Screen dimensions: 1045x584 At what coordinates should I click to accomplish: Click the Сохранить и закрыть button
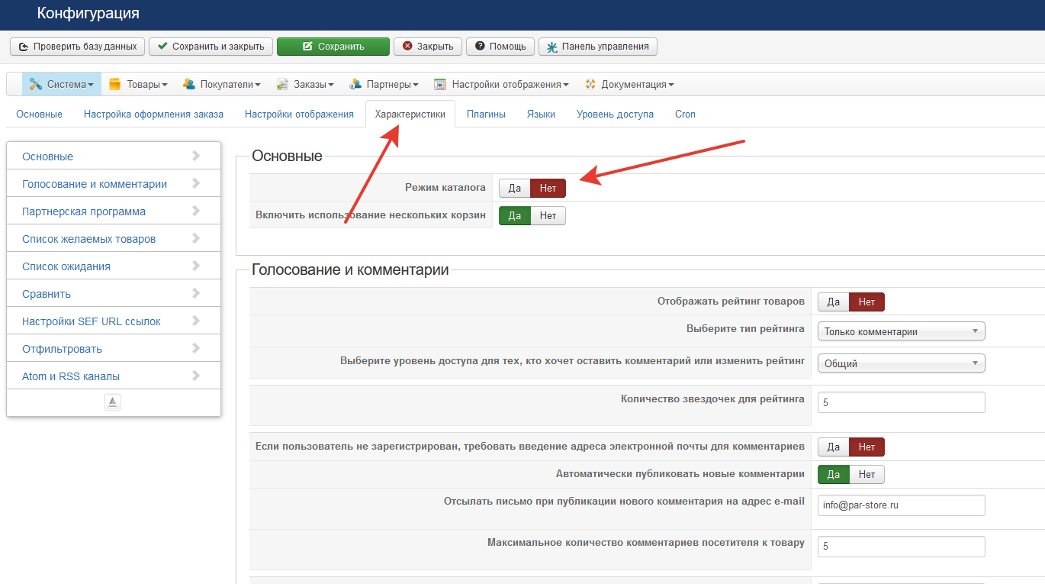pos(211,47)
